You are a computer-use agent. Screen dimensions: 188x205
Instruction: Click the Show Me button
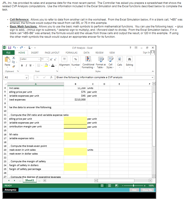tap(147, 190)
